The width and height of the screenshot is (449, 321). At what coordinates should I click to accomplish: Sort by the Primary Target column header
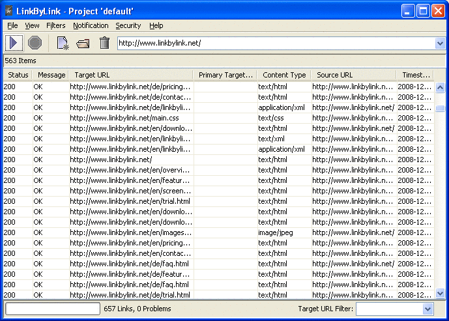point(225,75)
